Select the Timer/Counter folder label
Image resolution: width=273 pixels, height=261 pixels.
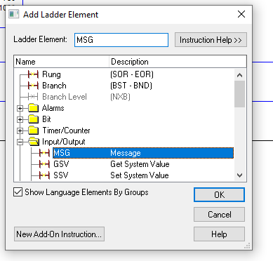[x=66, y=130]
